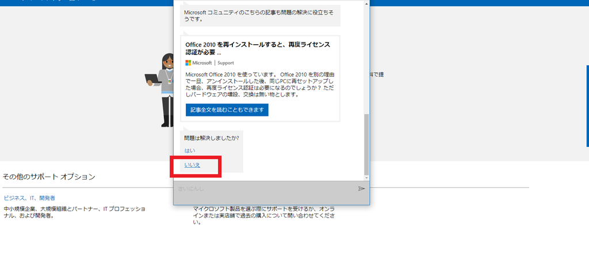Click the Microsoft logo in article card

point(198,63)
